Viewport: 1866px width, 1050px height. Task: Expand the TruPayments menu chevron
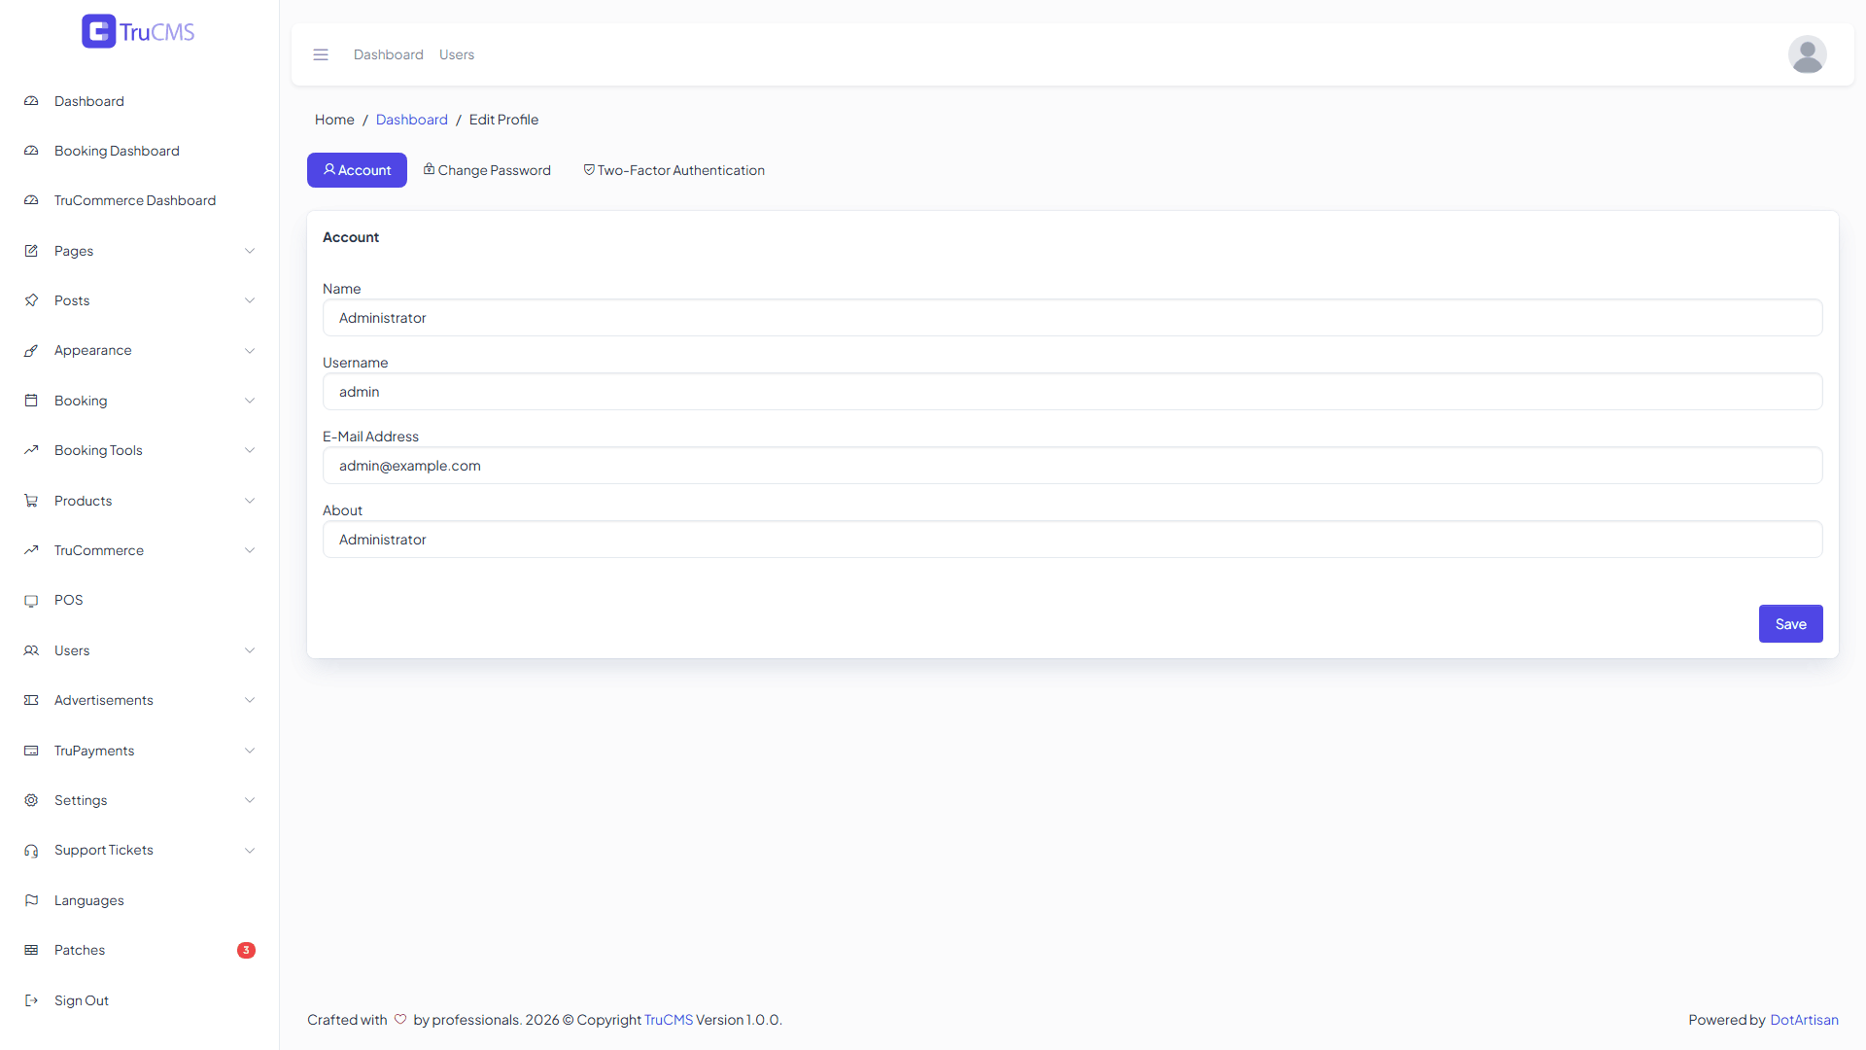pyautogui.click(x=250, y=751)
